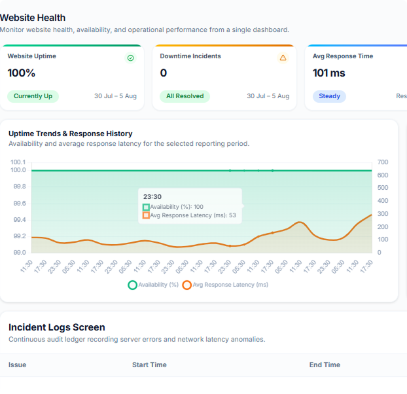407x394 pixels.
Task: Click the green checkmark icon on Website Uptime
Action: [x=131, y=58]
